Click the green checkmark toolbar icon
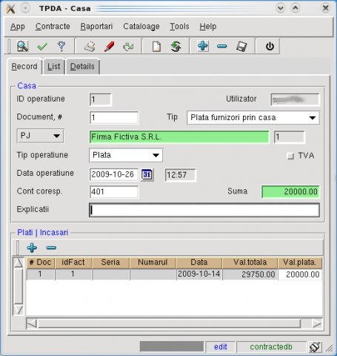Screen dimensions: 337x356 click(42, 46)
